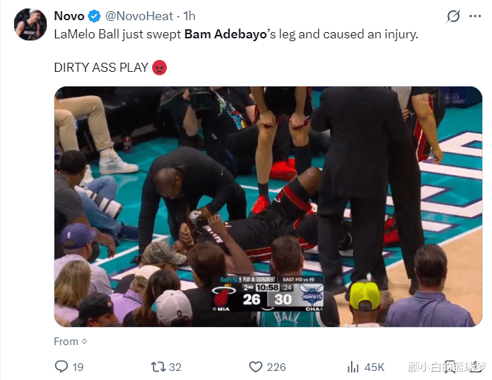
Task: Bookmark the post with the bookmark icon
Action: [x=450, y=367]
